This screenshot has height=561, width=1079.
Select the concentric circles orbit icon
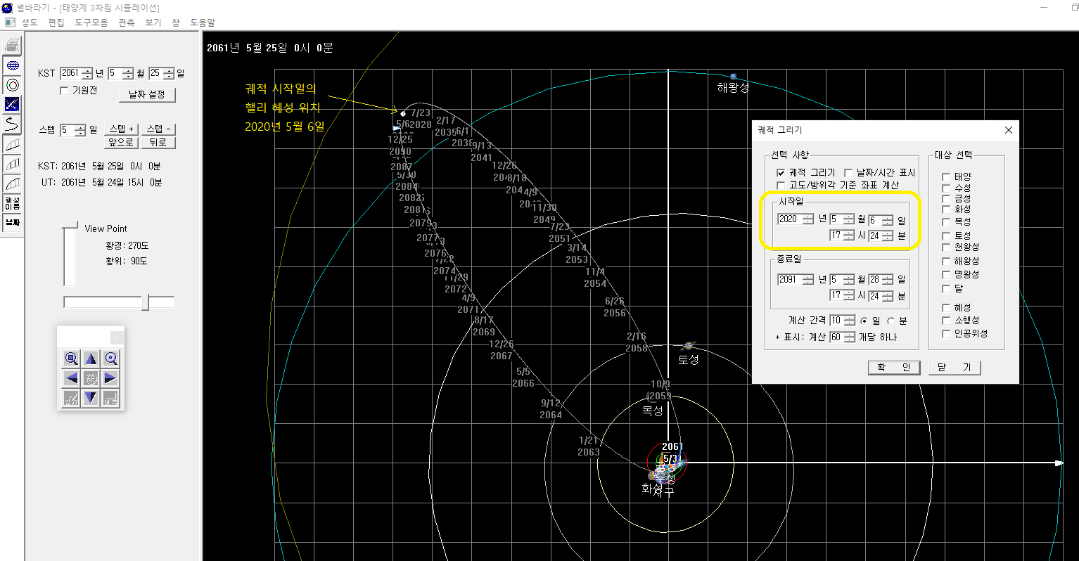(12, 85)
